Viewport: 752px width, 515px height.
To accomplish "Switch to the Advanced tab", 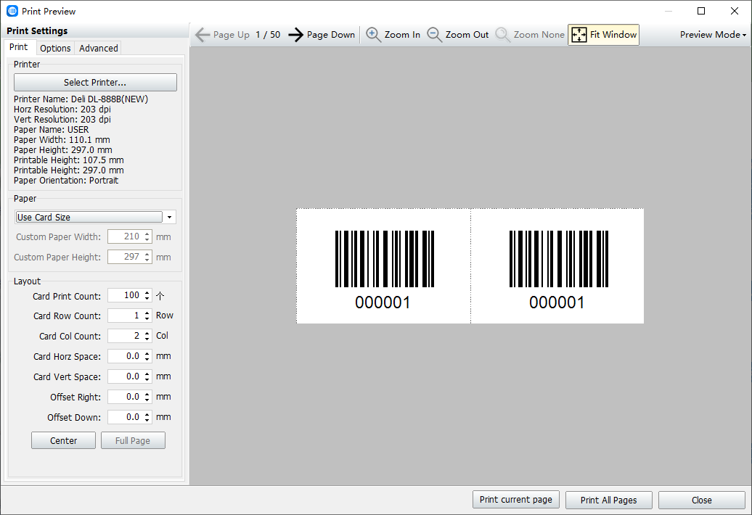I will click(x=98, y=48).
